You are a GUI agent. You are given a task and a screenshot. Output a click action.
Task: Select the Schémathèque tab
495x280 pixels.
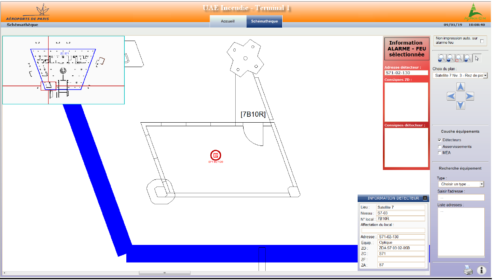click(x=264, y=21)
